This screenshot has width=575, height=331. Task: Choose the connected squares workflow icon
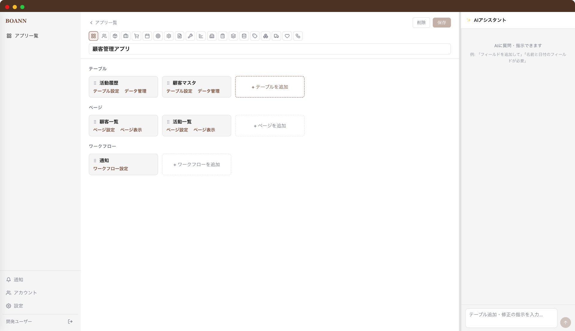[x=298, y=36]
